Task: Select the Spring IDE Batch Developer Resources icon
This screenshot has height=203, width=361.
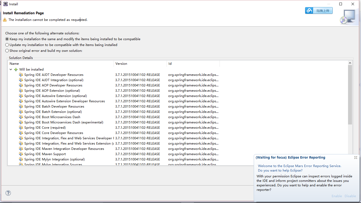Action: 21,107
